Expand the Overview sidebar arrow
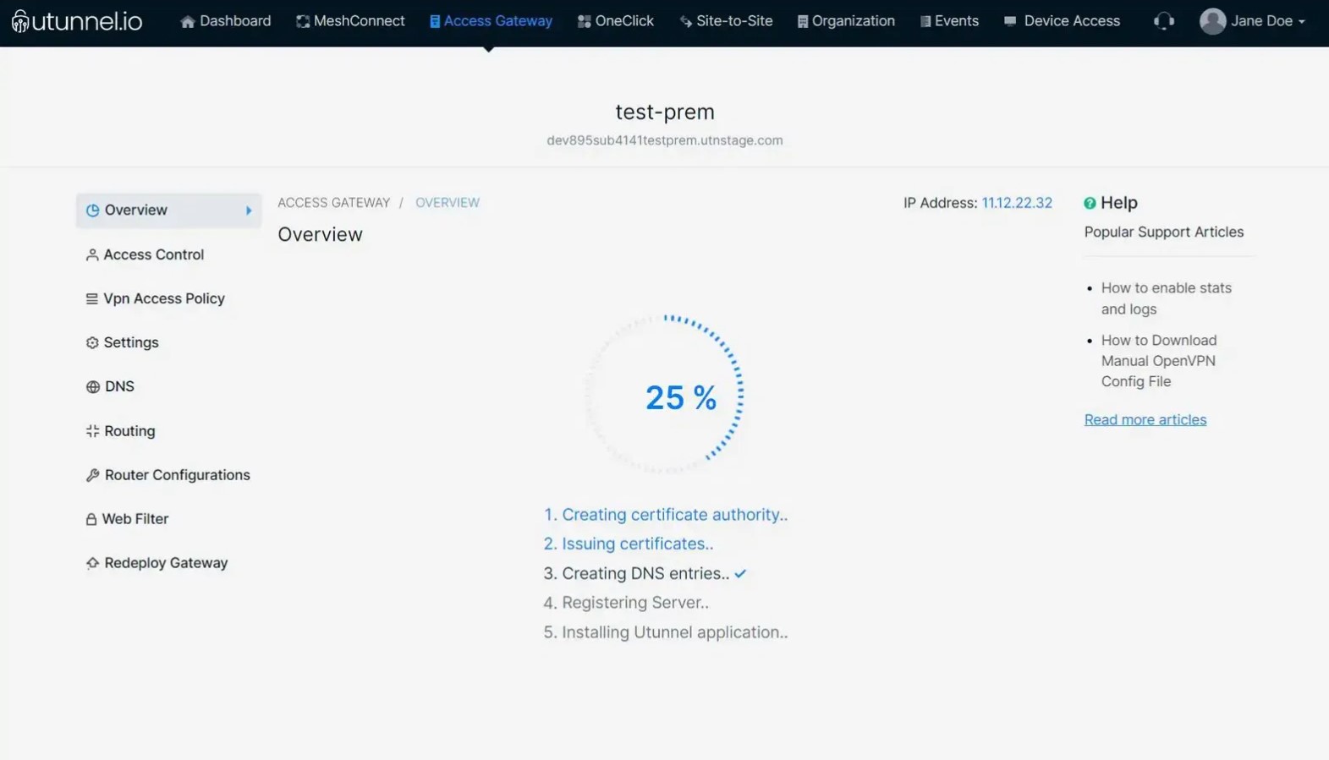The height and width of the screenshot is (760, 1329). (x=249, y=211)
